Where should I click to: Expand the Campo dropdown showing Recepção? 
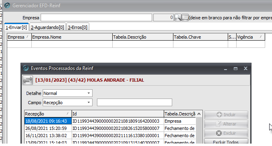click(68, 103)
